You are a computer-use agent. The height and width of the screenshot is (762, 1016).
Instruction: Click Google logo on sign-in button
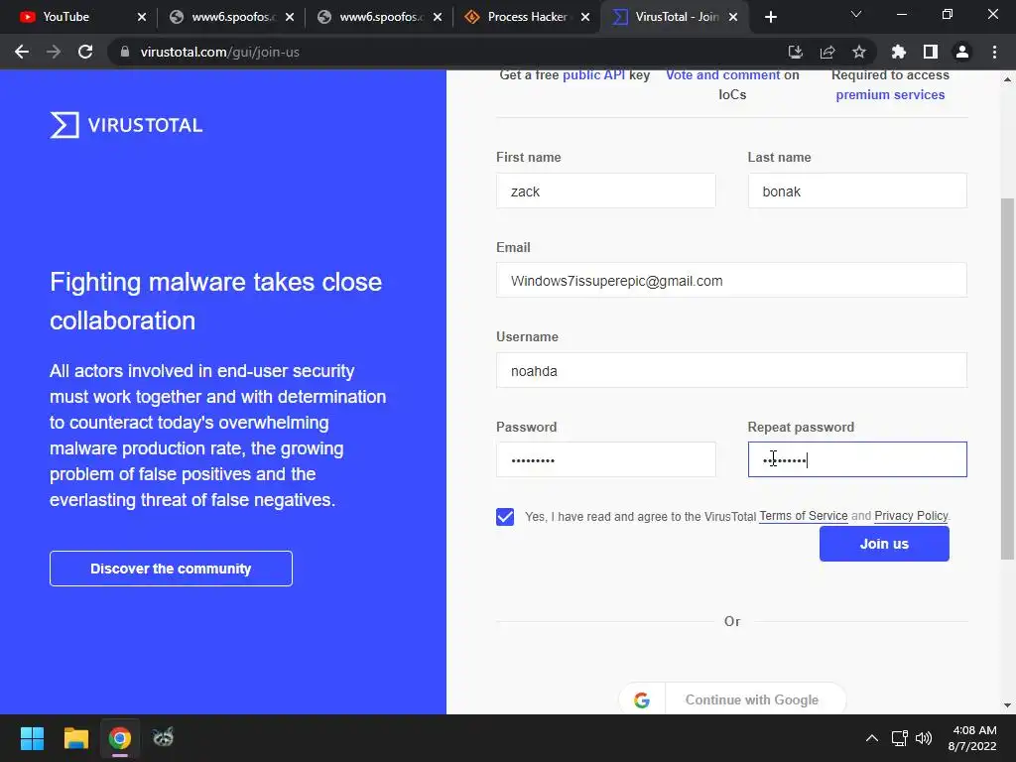coord(642,699)
